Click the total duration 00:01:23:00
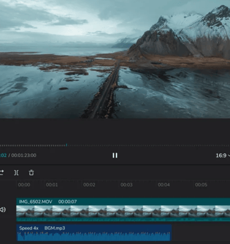The width and height of the screenshot is (230, 244). click(x=24, y=155)
